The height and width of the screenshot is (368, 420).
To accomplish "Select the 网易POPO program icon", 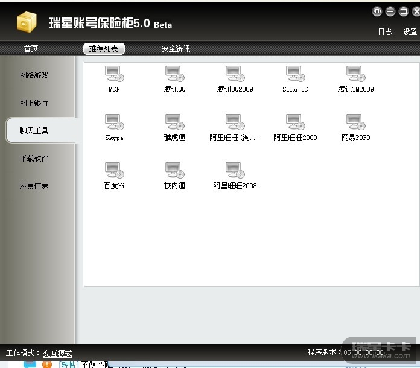I will pyautogui.click(x=355, y=122).
